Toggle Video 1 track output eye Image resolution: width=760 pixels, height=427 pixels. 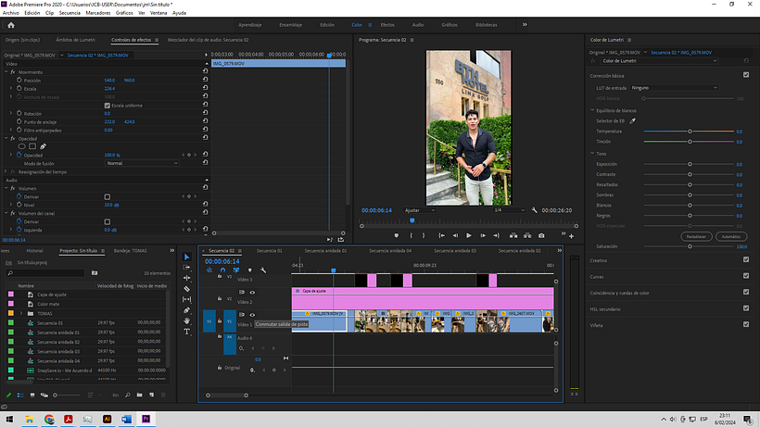coord(252,315)
